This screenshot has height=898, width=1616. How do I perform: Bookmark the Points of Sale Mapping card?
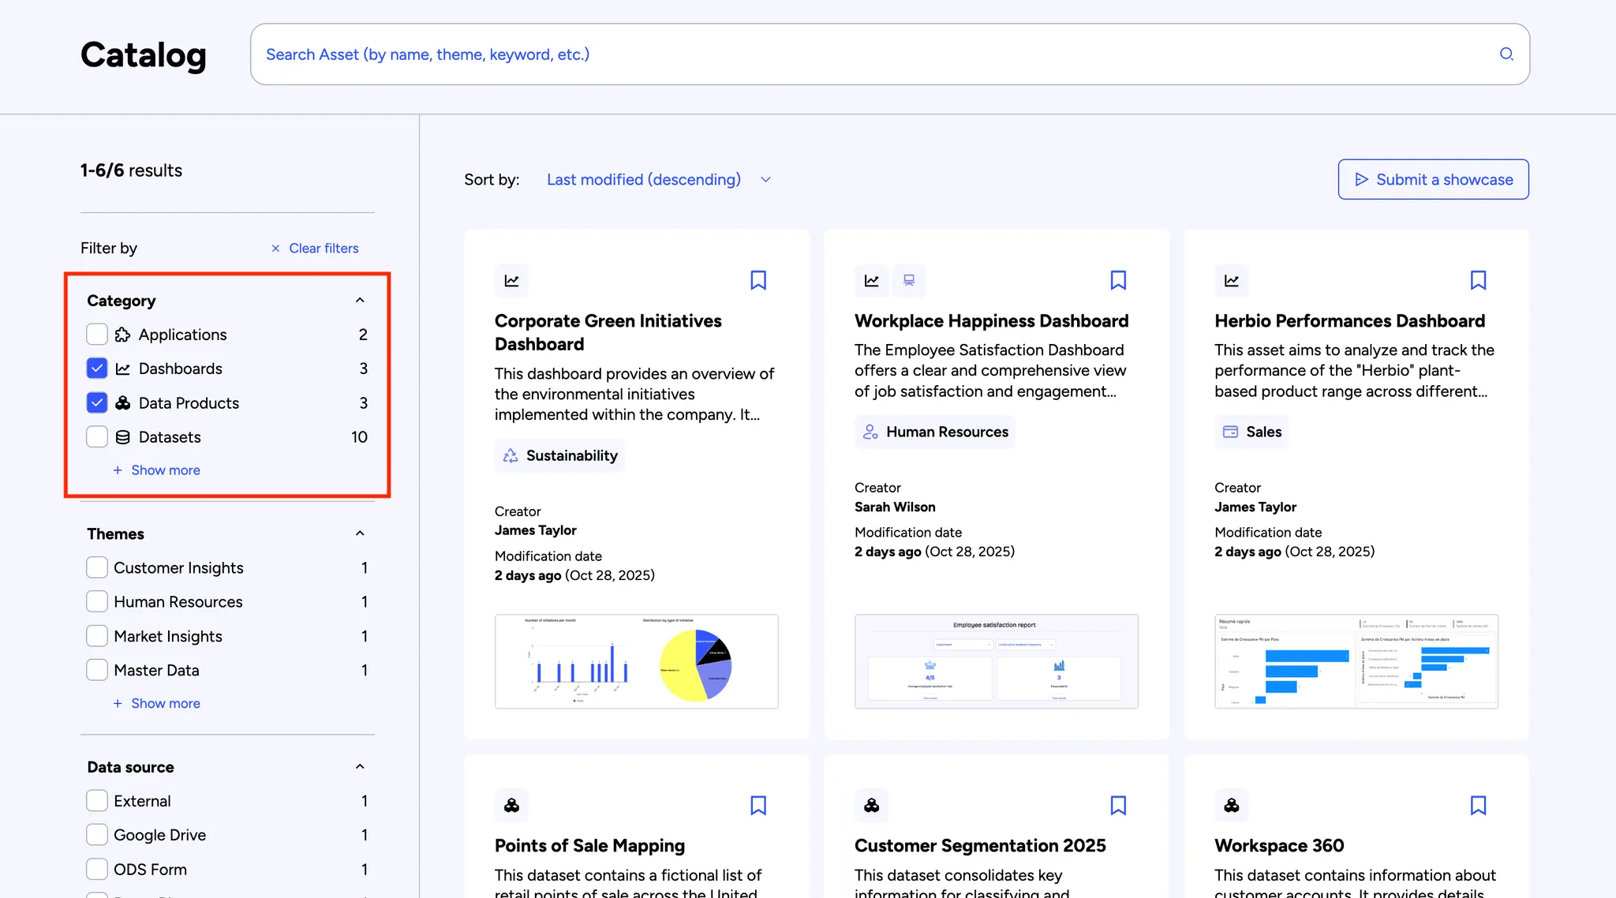point(757,805)
